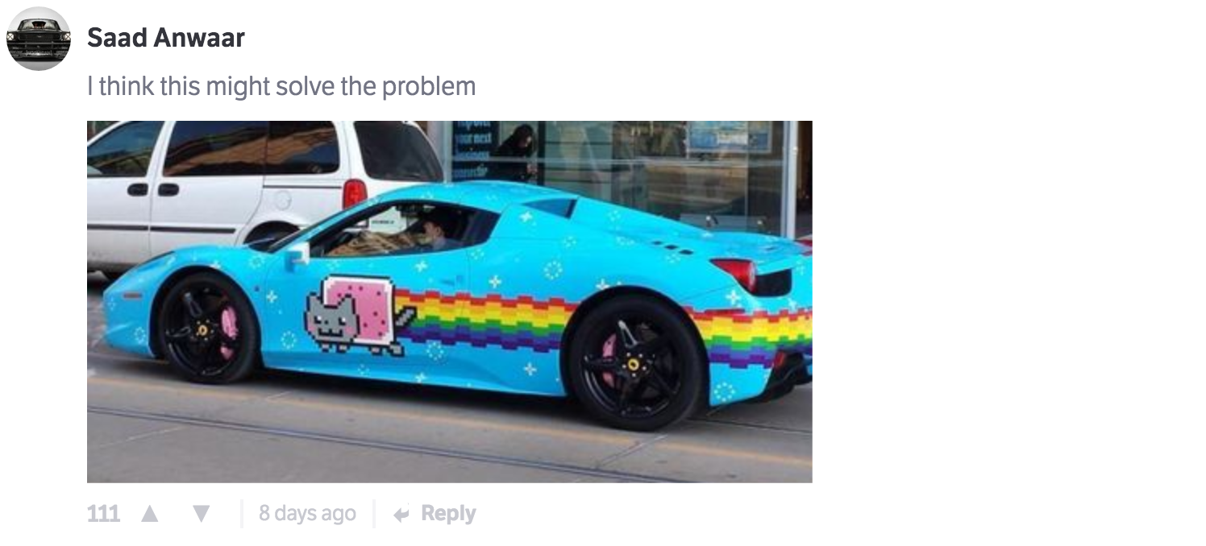This screenshot has height=546, width=1206.
Task: Click the car's front black wheel
Action: pos(208,329)
